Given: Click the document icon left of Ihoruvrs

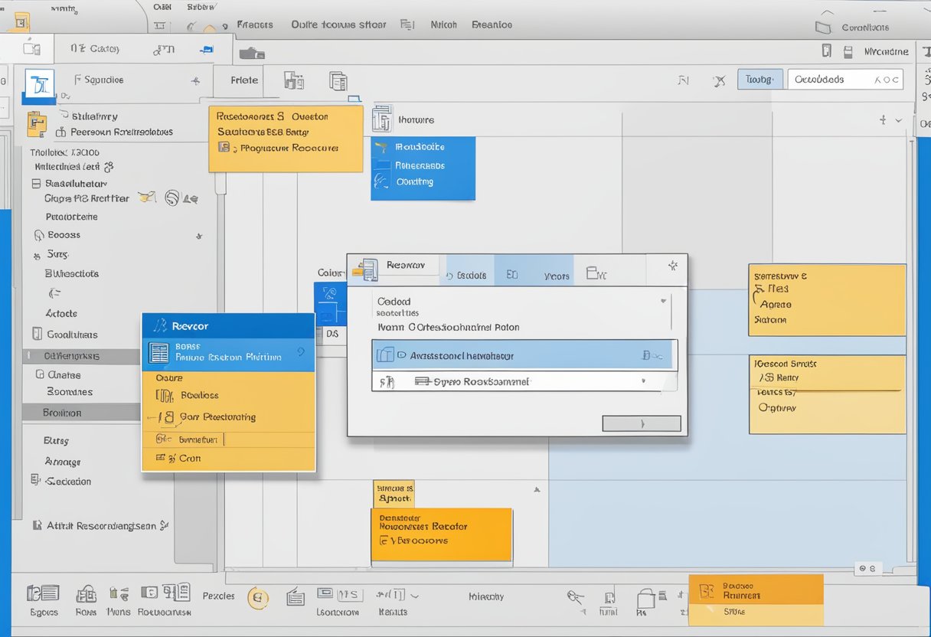Looking at the screenshot, I should [x=382, y=119].
